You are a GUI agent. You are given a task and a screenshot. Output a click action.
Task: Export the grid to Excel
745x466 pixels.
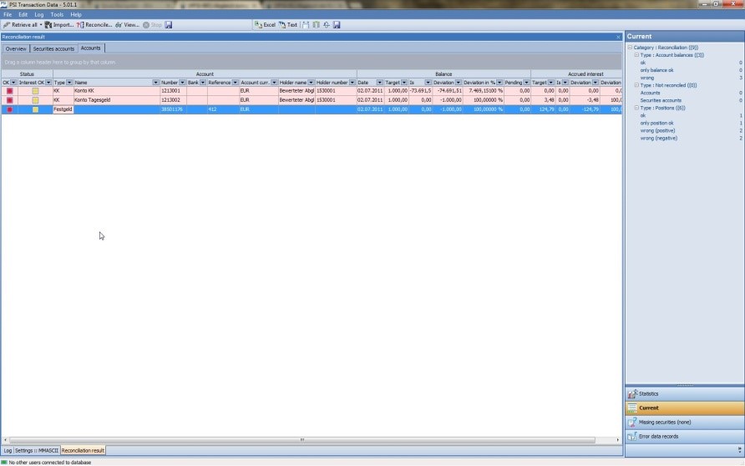click(265, 25)
